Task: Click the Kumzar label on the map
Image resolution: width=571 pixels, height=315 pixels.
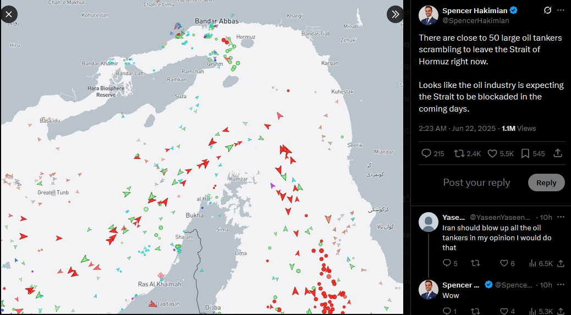Action: pyautogui.click(x=238, y=179)
